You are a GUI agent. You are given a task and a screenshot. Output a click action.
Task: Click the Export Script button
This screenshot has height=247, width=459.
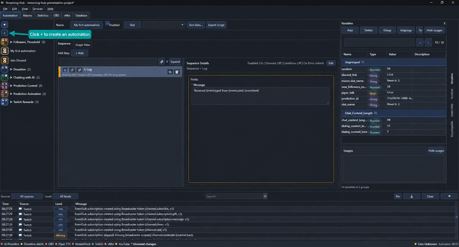(216, 25)
